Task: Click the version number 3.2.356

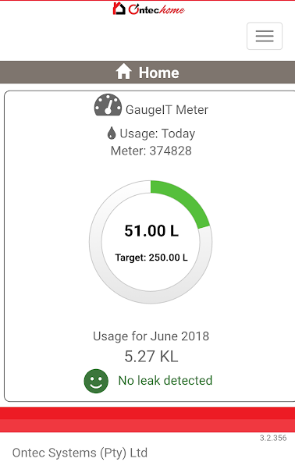Action: [x=273, y=438]
